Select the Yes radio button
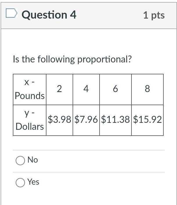 [20, 183]
